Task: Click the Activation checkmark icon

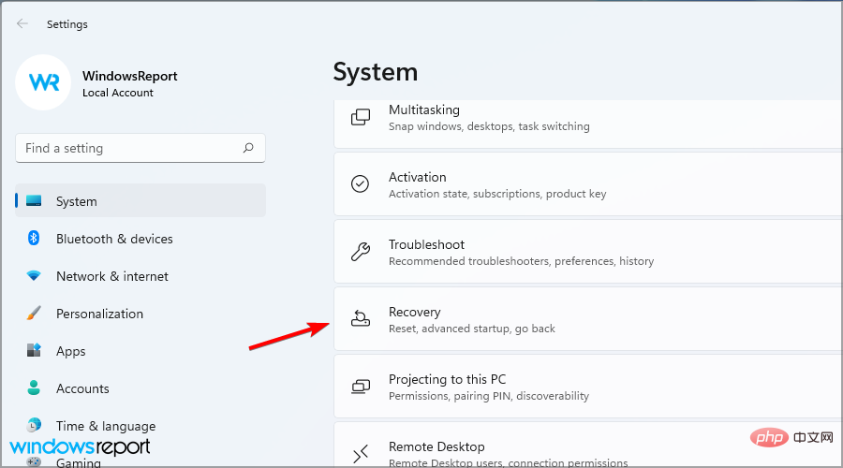Action: tap(361, 183)
